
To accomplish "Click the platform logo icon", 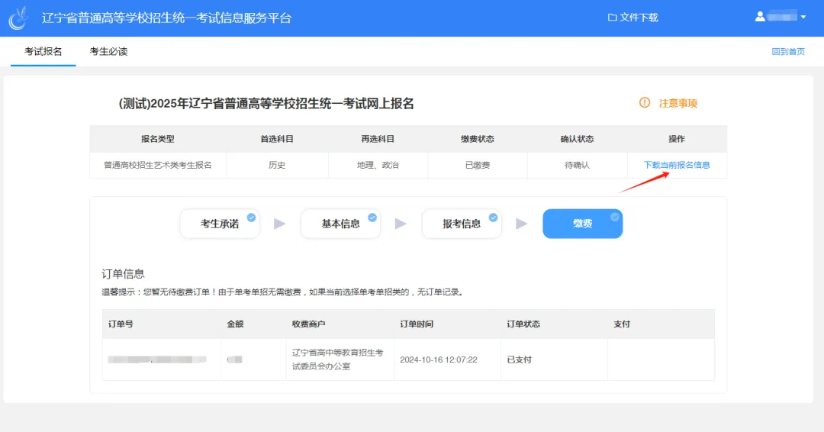I will click(18, 18).
